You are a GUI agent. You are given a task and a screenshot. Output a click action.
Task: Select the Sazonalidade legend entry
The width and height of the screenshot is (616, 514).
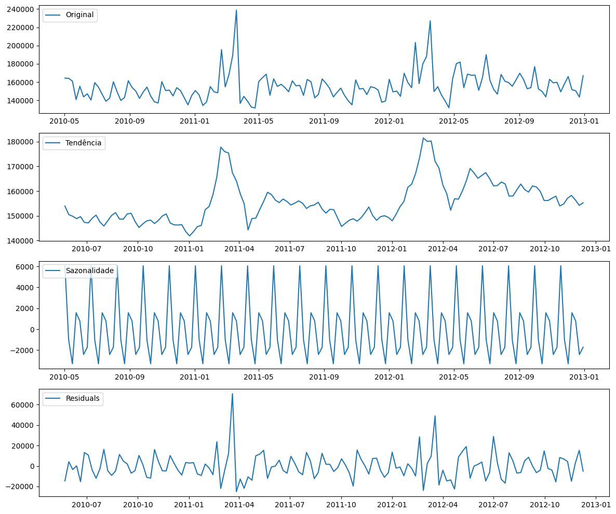tap(88, 270)
